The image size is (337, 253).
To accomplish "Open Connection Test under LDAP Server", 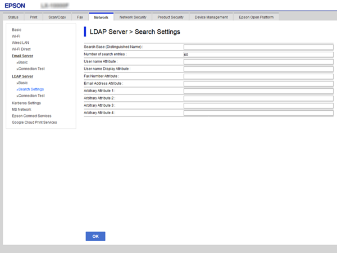I will (31, 96).
